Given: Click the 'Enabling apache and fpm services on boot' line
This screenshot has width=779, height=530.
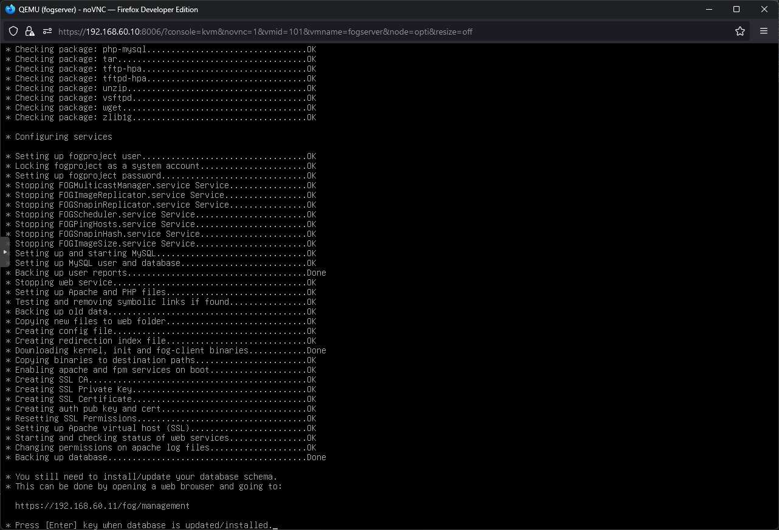Looking at the screenshot, I should coord(161,370).
